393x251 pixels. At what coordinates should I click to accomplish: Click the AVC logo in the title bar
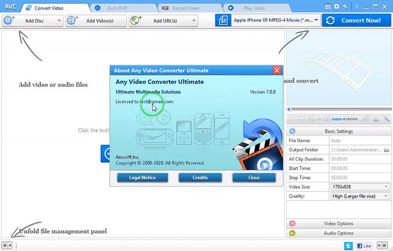[10, 7]
